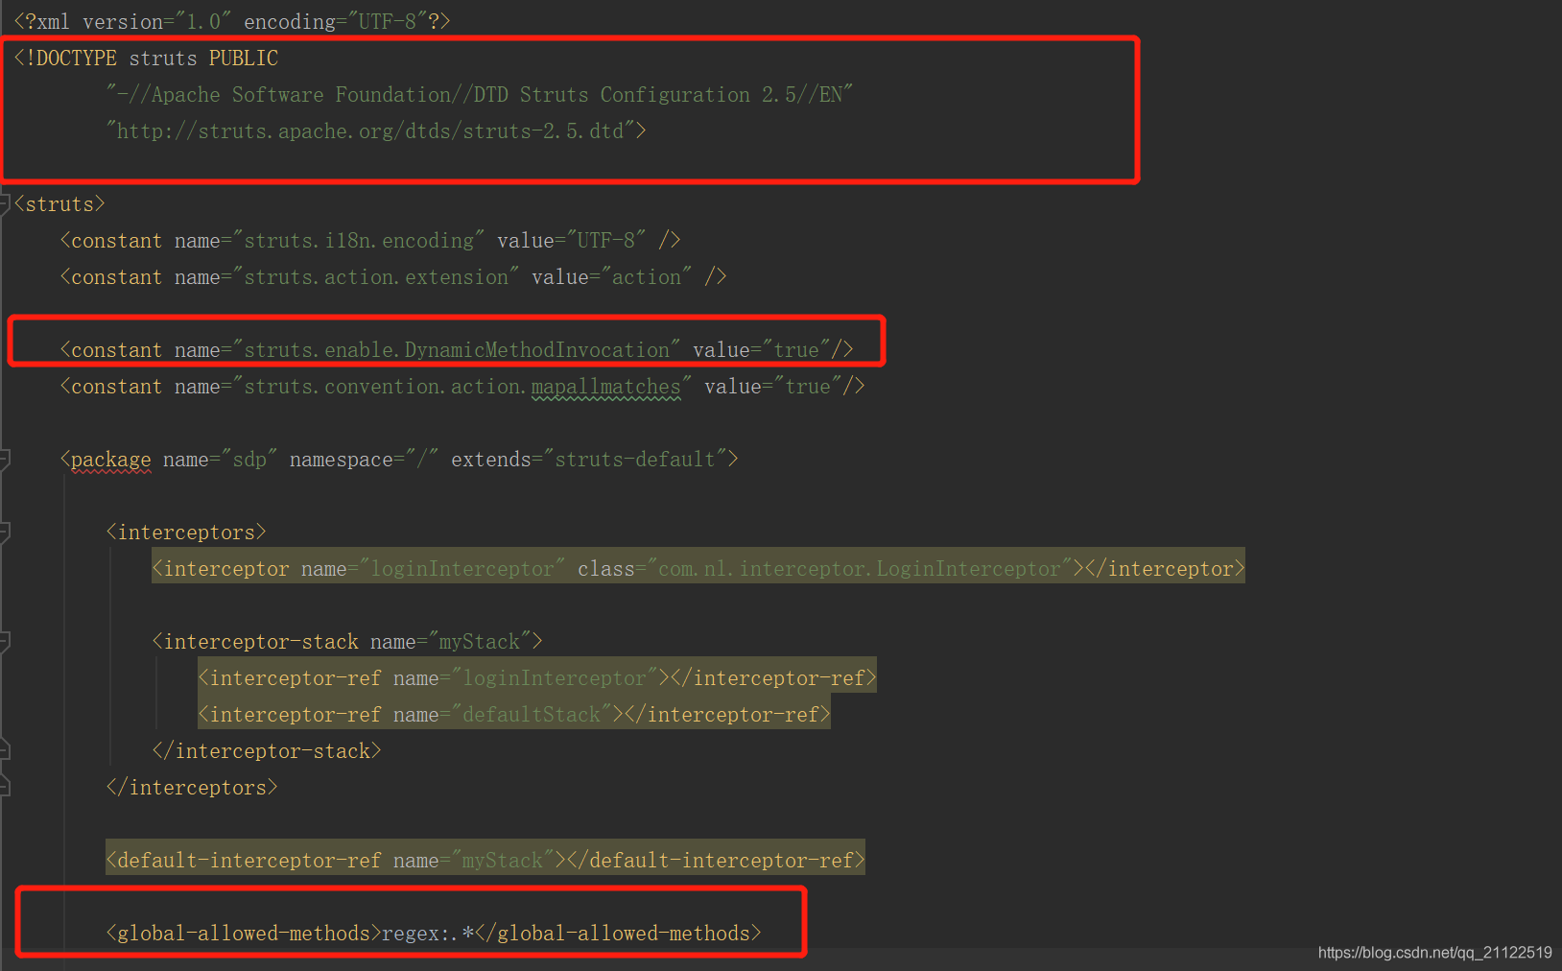The width and height of the screenshot is (1562, 971).
Task: Click the <interceptors> opening tag
Action: point(186,532)
